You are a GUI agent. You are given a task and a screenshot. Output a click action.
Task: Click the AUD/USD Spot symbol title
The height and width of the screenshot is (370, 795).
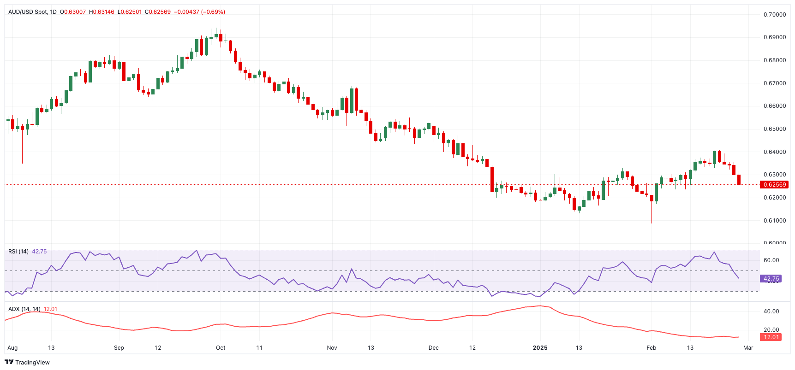[28, 12]
